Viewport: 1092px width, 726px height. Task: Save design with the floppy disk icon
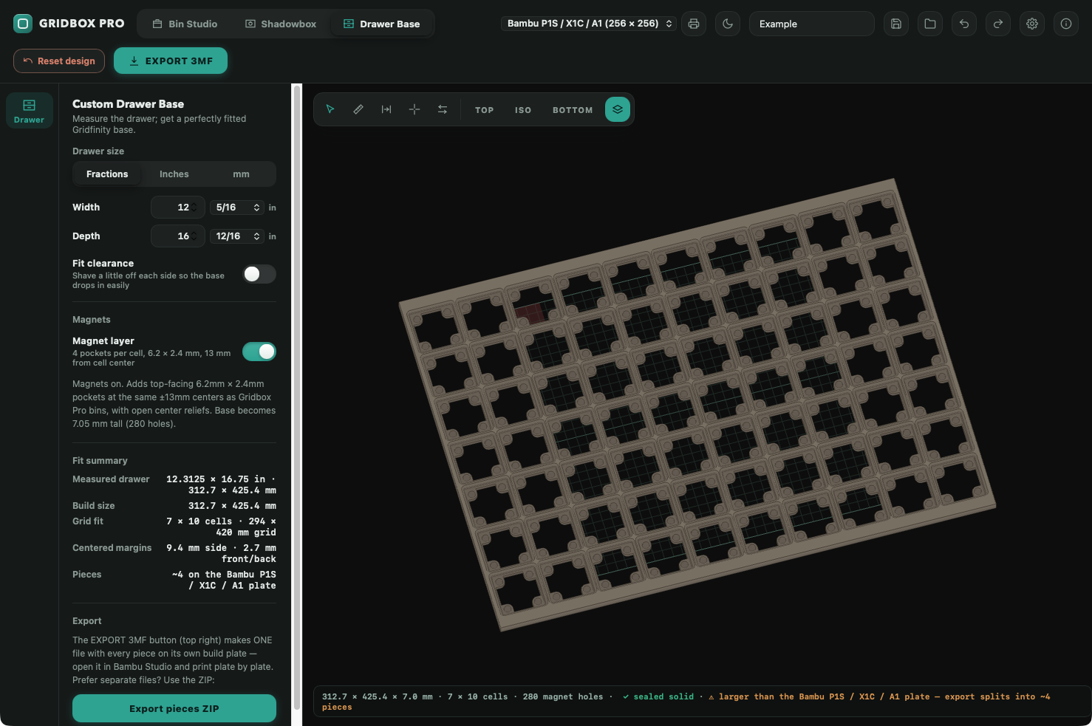[x=896, y=24]
